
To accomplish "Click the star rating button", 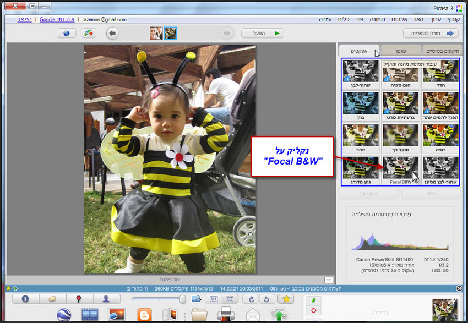I will click(x=286, y=299).
